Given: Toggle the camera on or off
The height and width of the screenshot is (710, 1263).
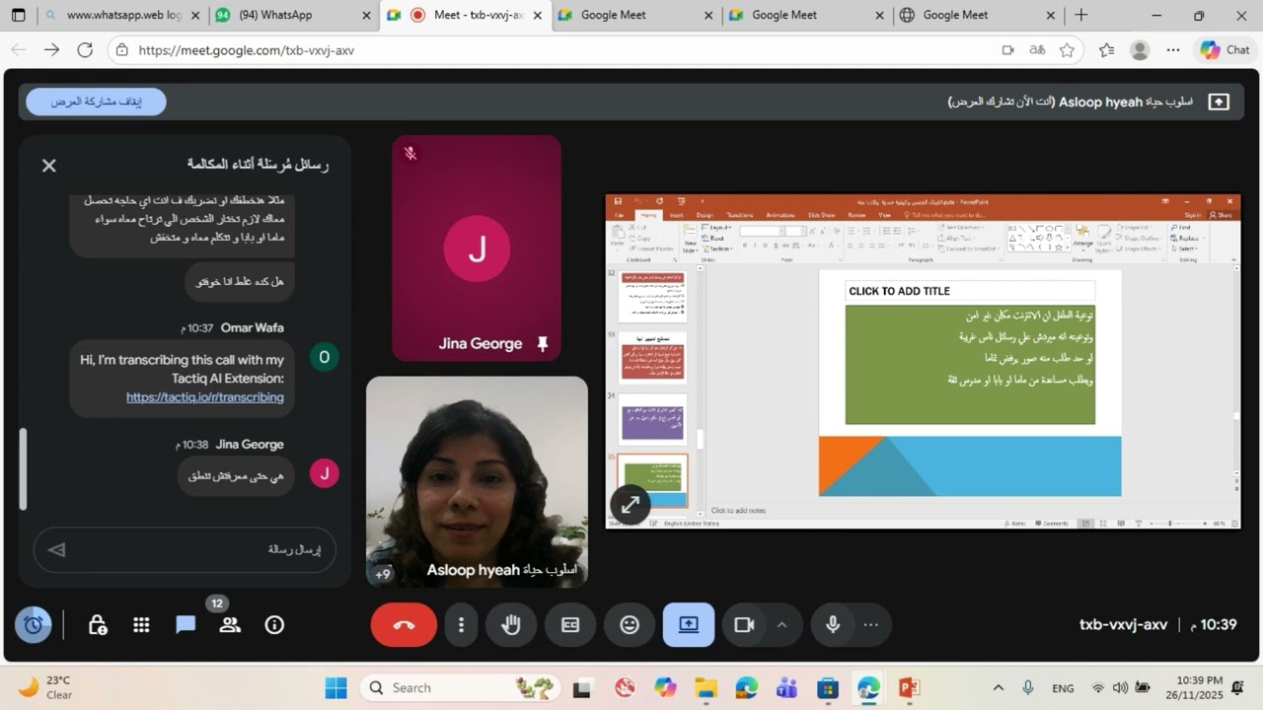Looking at the screenshot, I should click(x=744, y=625).
